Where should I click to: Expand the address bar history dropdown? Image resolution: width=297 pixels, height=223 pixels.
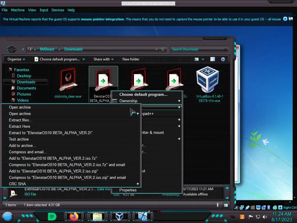(x=156, y=49)
